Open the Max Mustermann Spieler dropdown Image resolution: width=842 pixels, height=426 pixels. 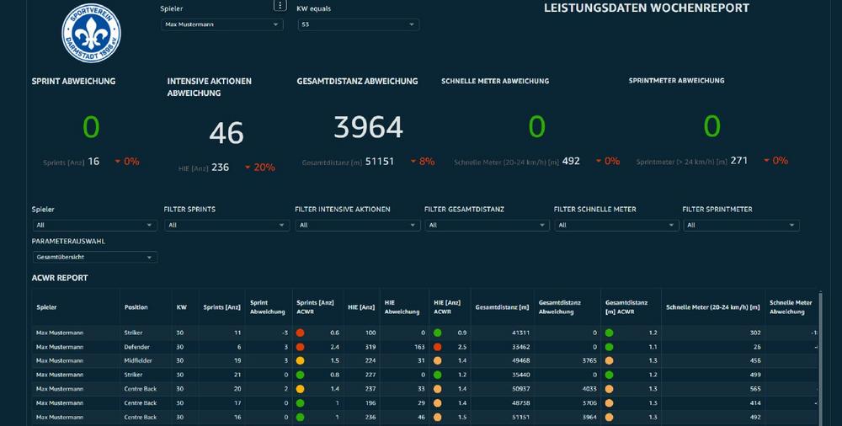222,25
